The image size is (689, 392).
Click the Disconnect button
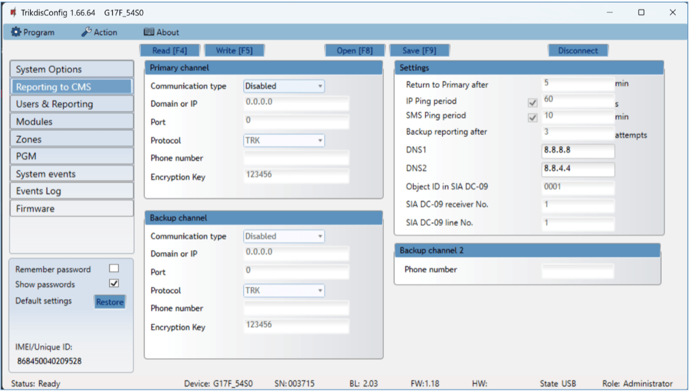[578, 50]
